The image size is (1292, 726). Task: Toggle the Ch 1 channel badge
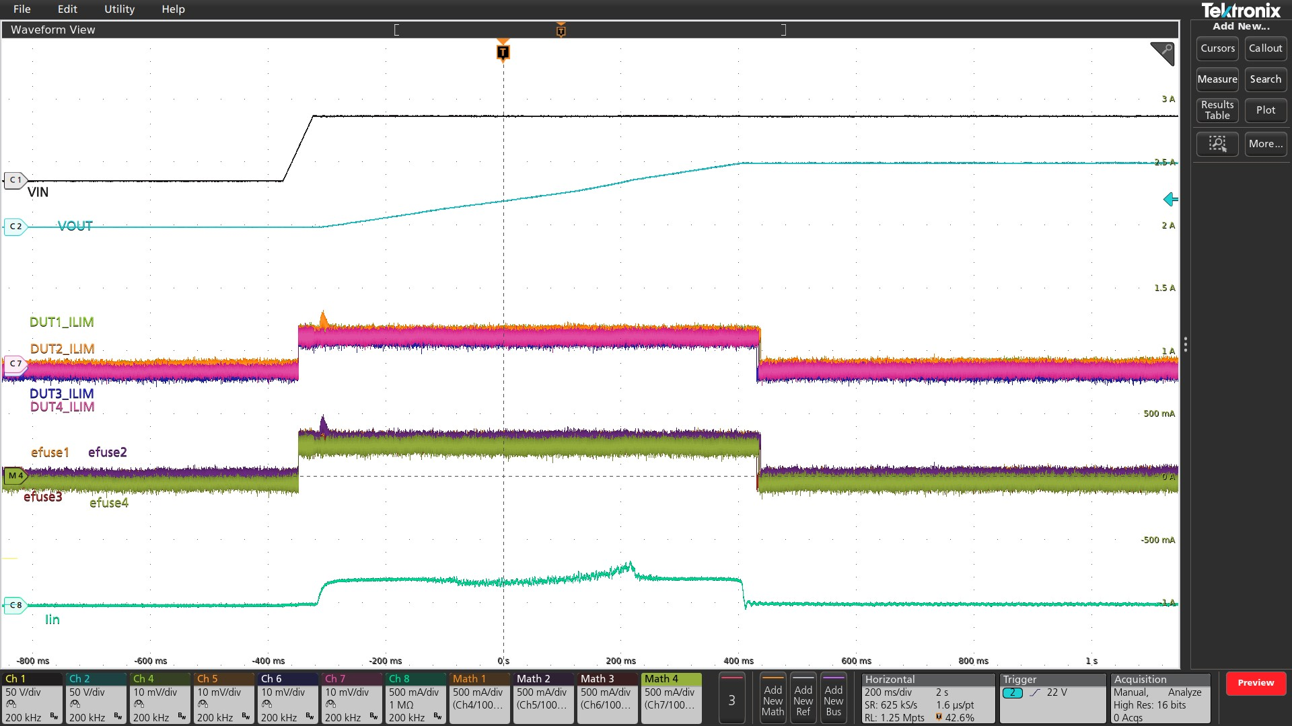point(32,698)
